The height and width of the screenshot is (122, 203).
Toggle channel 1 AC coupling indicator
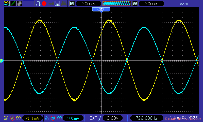6,118
